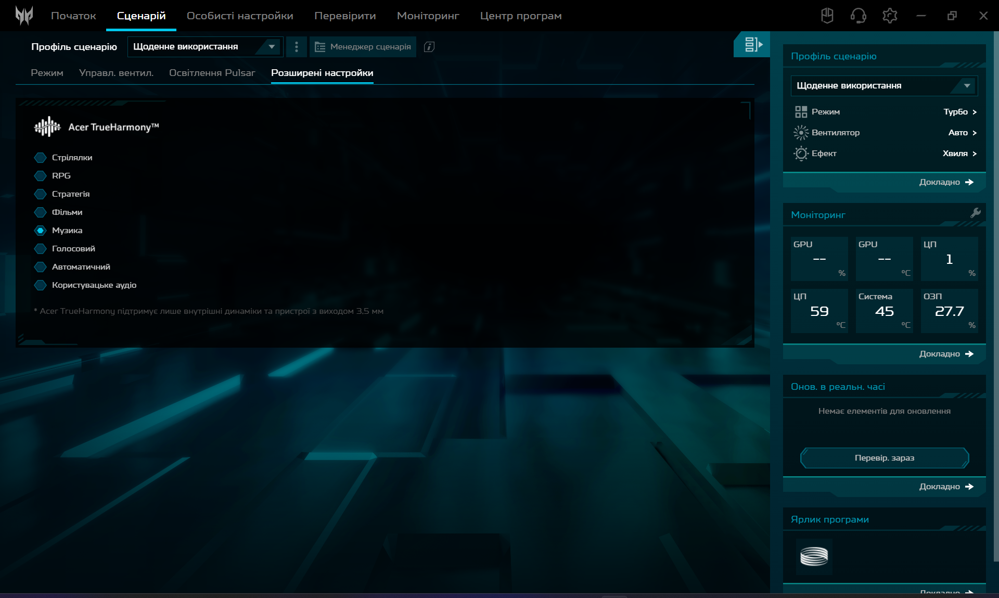
Task: Open sidebar Щоденне використання profile dropdown
Action: click(x=883, y=86)
